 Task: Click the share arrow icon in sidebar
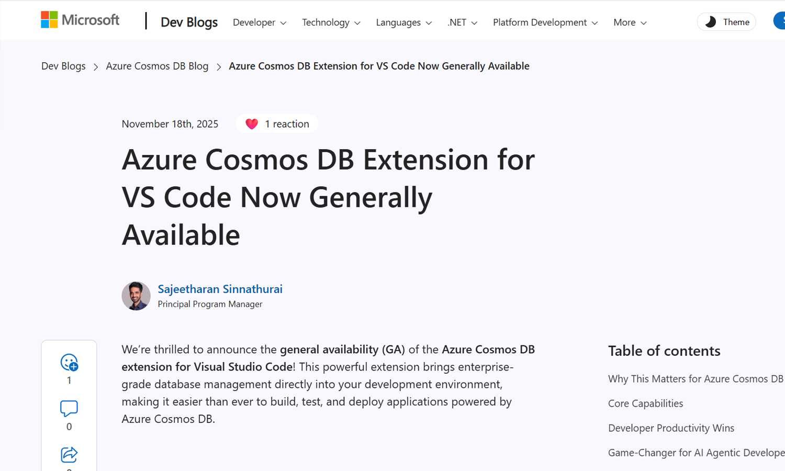(x=69, y=454)
